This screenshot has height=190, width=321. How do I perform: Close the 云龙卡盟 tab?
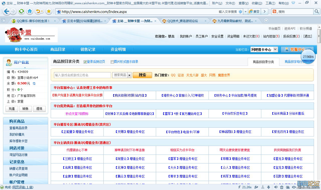[x=105, y=21]
